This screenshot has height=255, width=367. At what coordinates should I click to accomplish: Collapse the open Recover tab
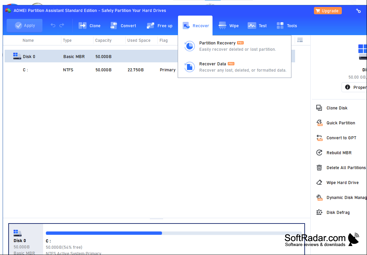tap(195, 26)
